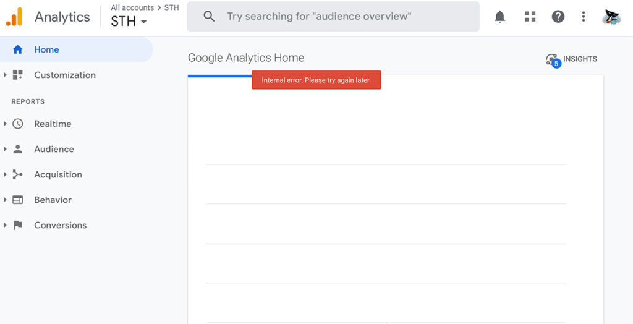This screenshot has height=324, width=633.
Task: Focus the "audience overview" search field
Action: (333, 17)
